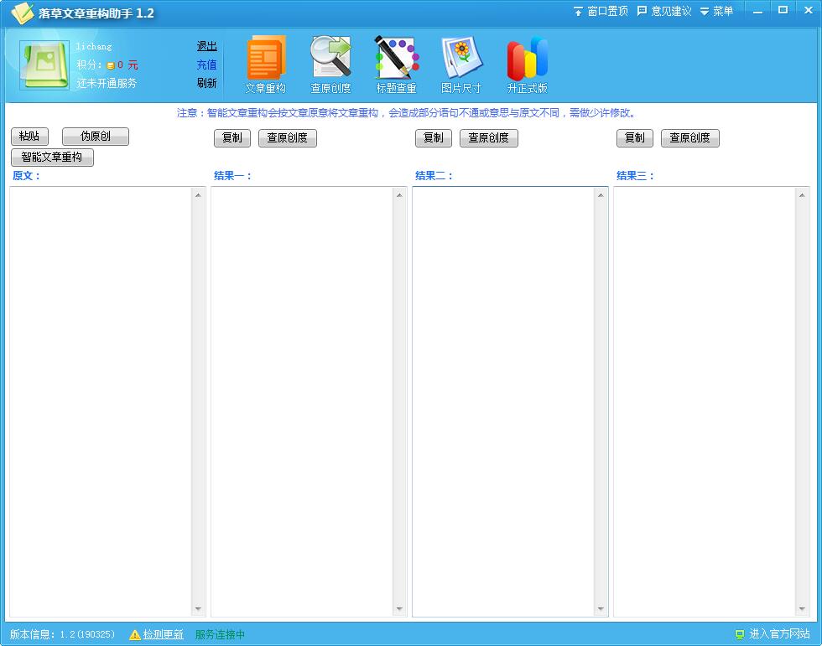Click the 结果三: label
Viewport: 822px width, 646px height.
coord(636,175)
